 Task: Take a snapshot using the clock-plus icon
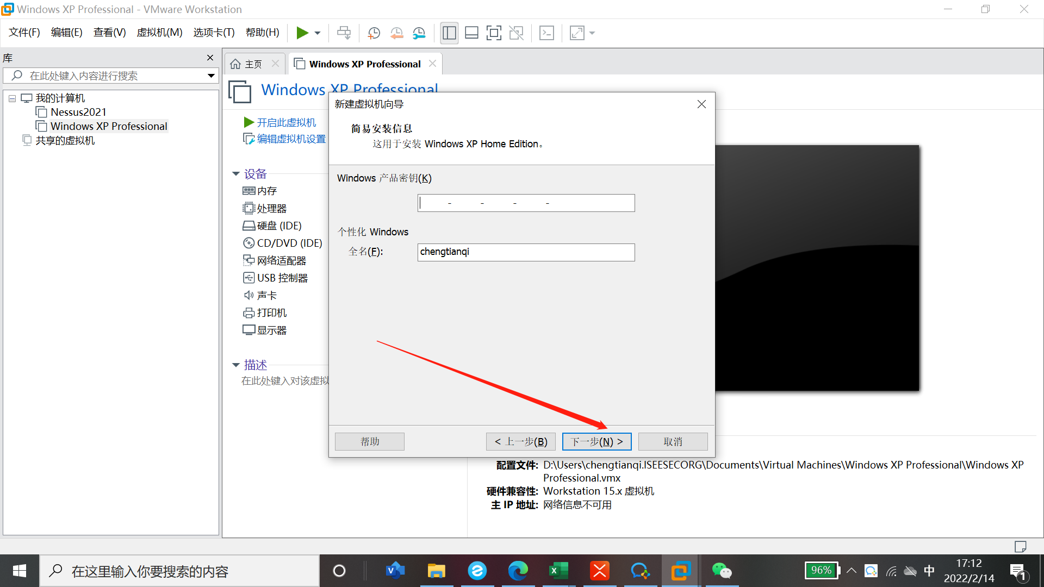coord(374,33)
